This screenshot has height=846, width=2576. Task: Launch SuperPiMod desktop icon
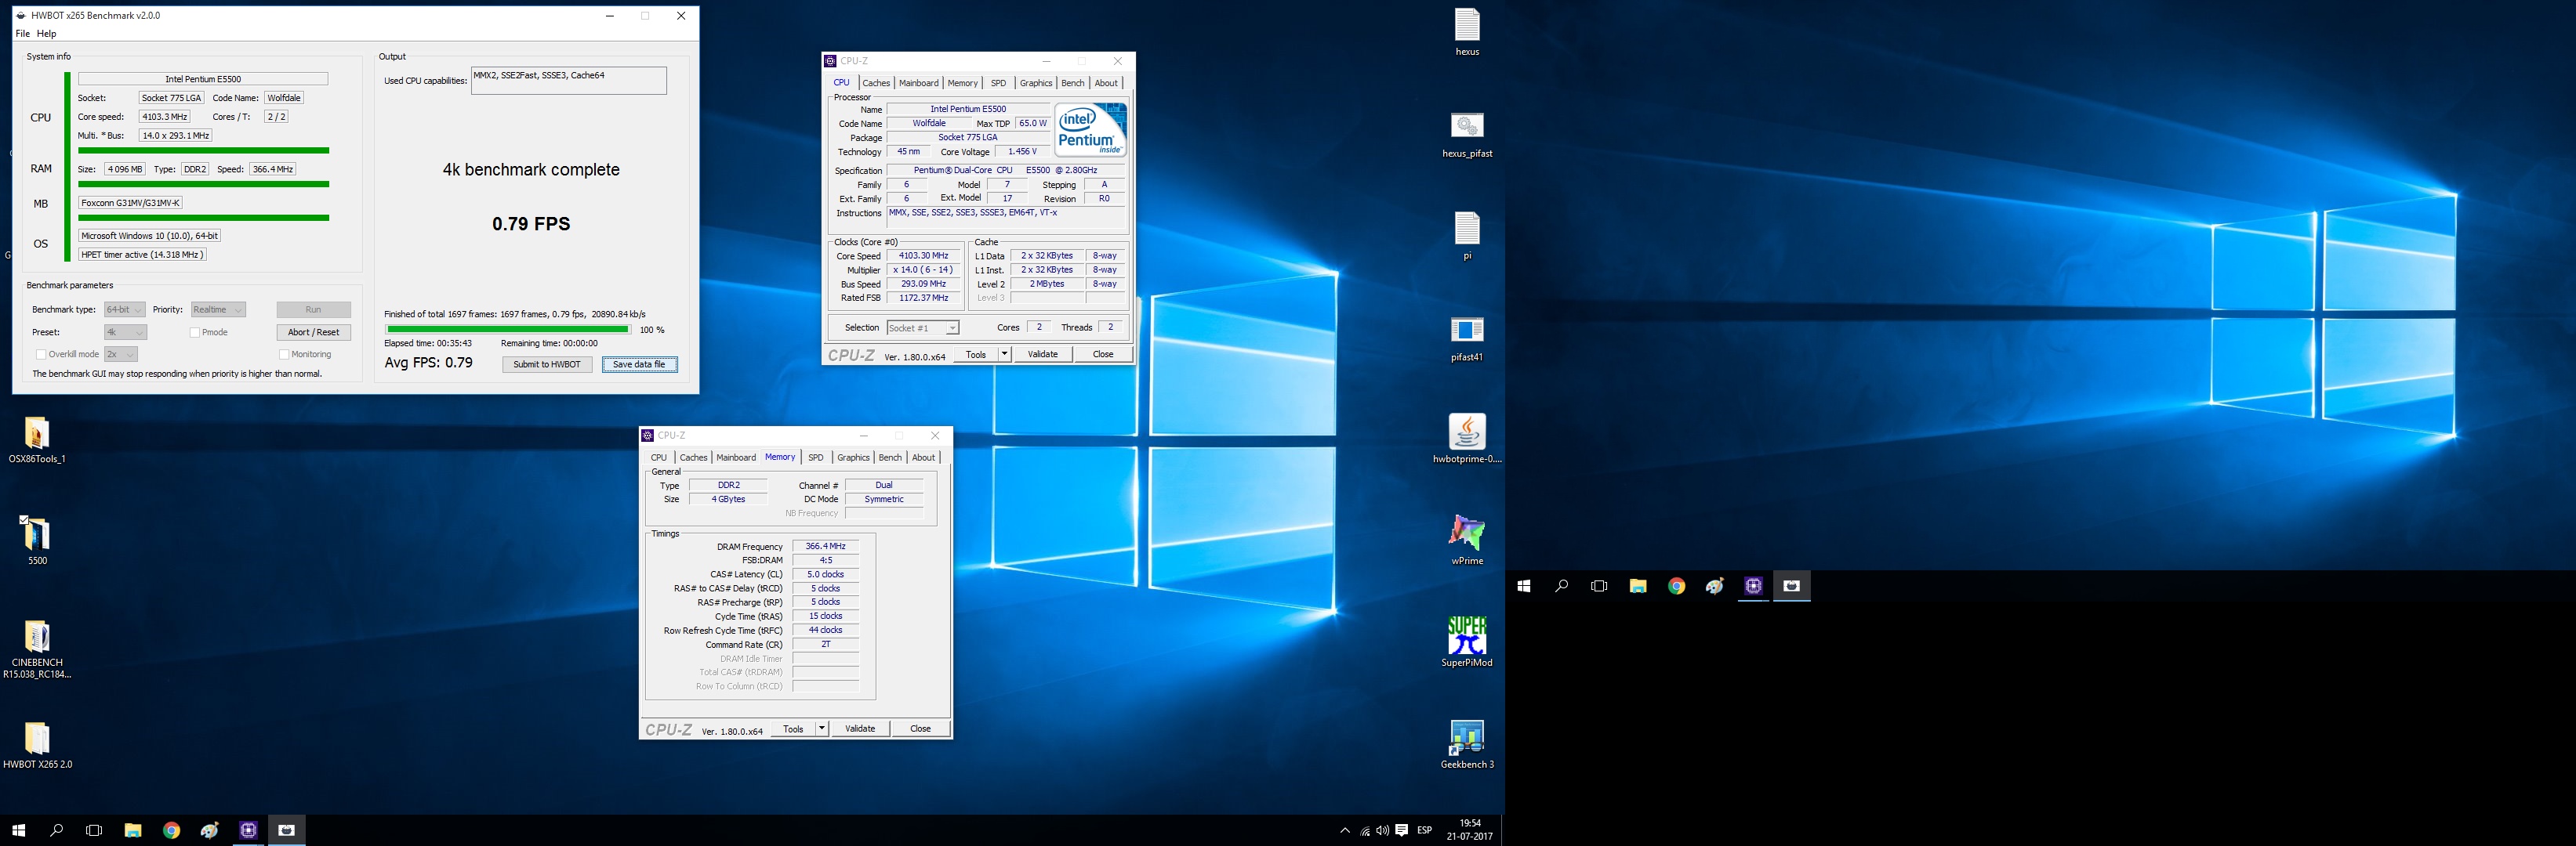tap(1467, 643)
